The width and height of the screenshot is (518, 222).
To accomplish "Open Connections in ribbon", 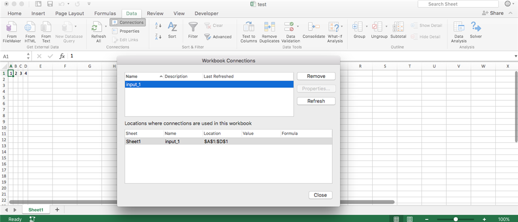I will point(128,22).
